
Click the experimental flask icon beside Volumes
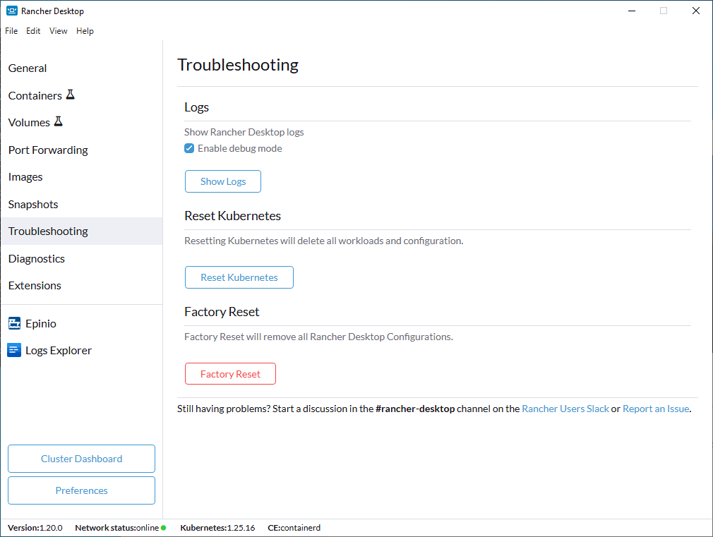58,121
